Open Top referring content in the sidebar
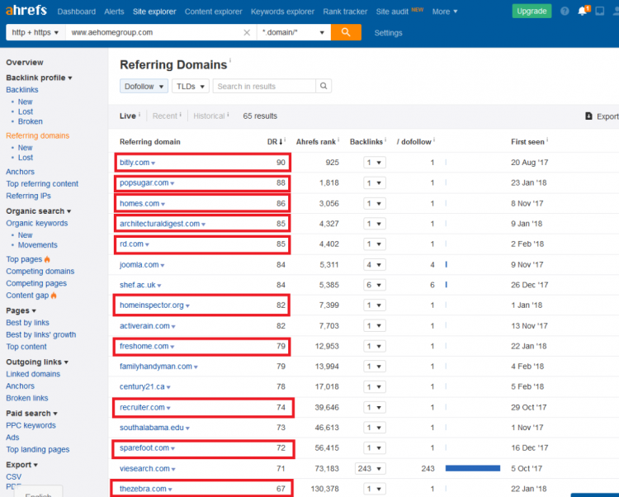Image resolution: width=619 pixels, height=497 pixels. pyautogui.click(x=42, y=184)
